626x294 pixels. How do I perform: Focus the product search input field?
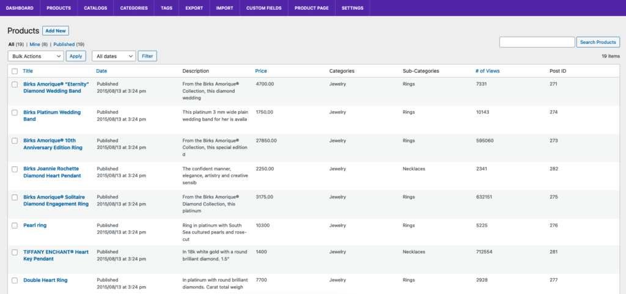click(537, 42)
